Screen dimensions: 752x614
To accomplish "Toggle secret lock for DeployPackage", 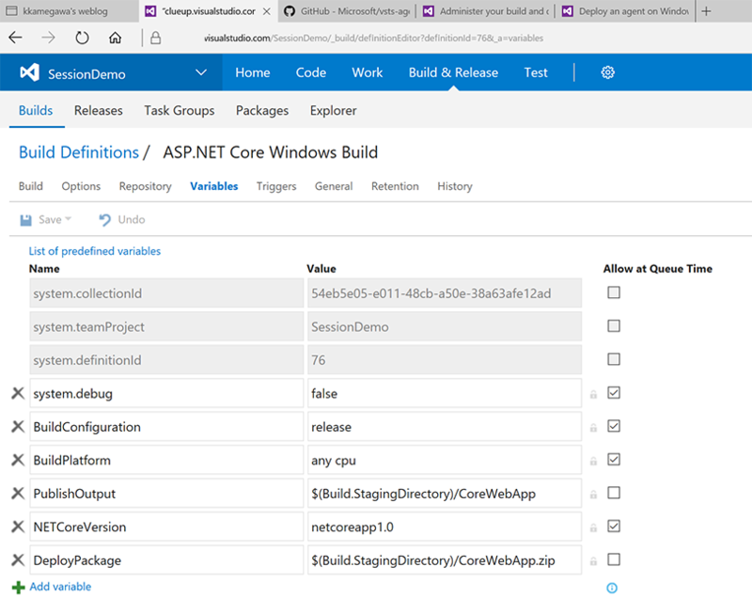I will click(593, 560).
